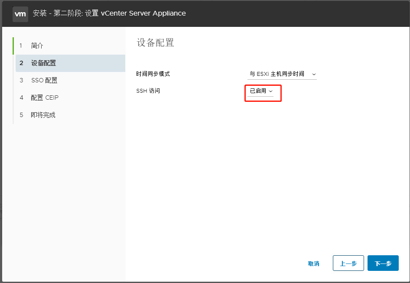Click the 设备配置 page heading
The width and height of the screenshot is (410, 283).
pyautogui.click(x=155, y=42)
